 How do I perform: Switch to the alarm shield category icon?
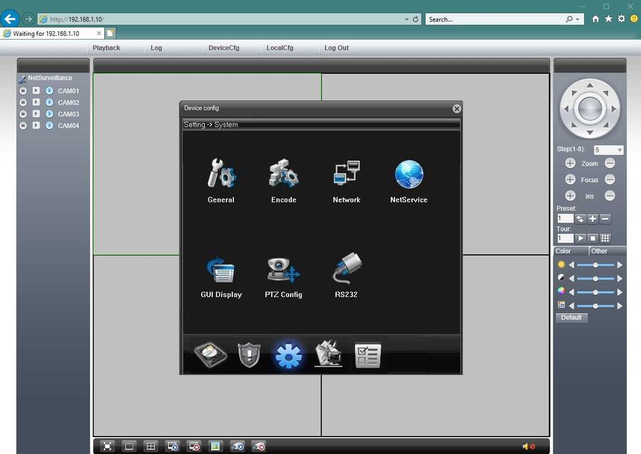249,355
